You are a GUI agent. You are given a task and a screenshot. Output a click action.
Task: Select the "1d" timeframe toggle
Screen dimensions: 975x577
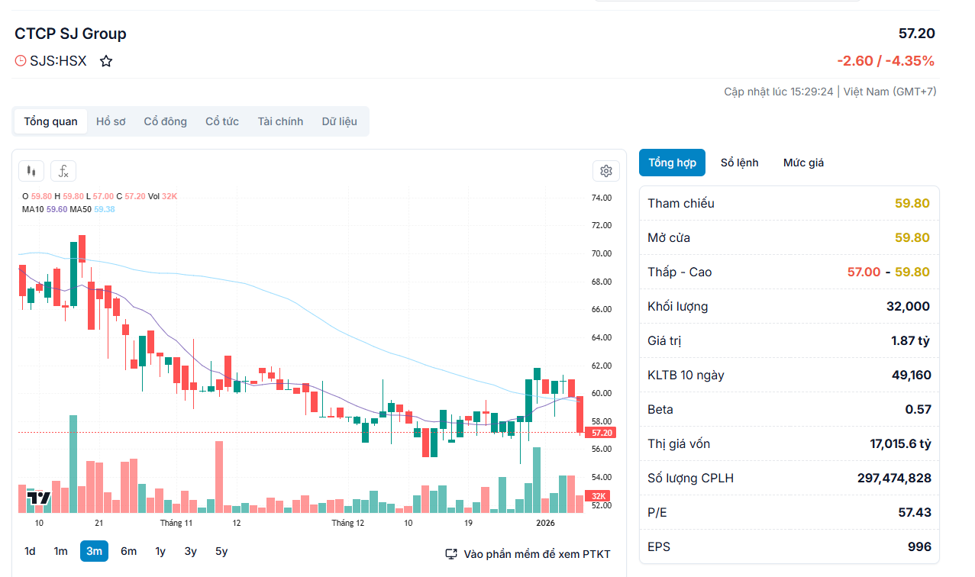[x=29, y=550]
